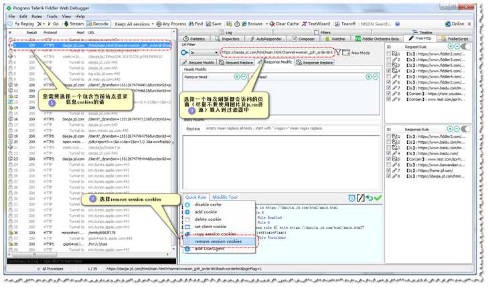Click the MSDN Search field
Screen dimensions: 488x287
click(376, 24)
